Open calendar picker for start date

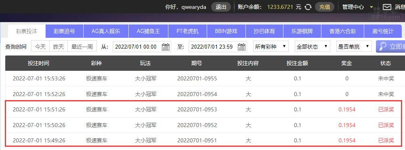(166, 47)
